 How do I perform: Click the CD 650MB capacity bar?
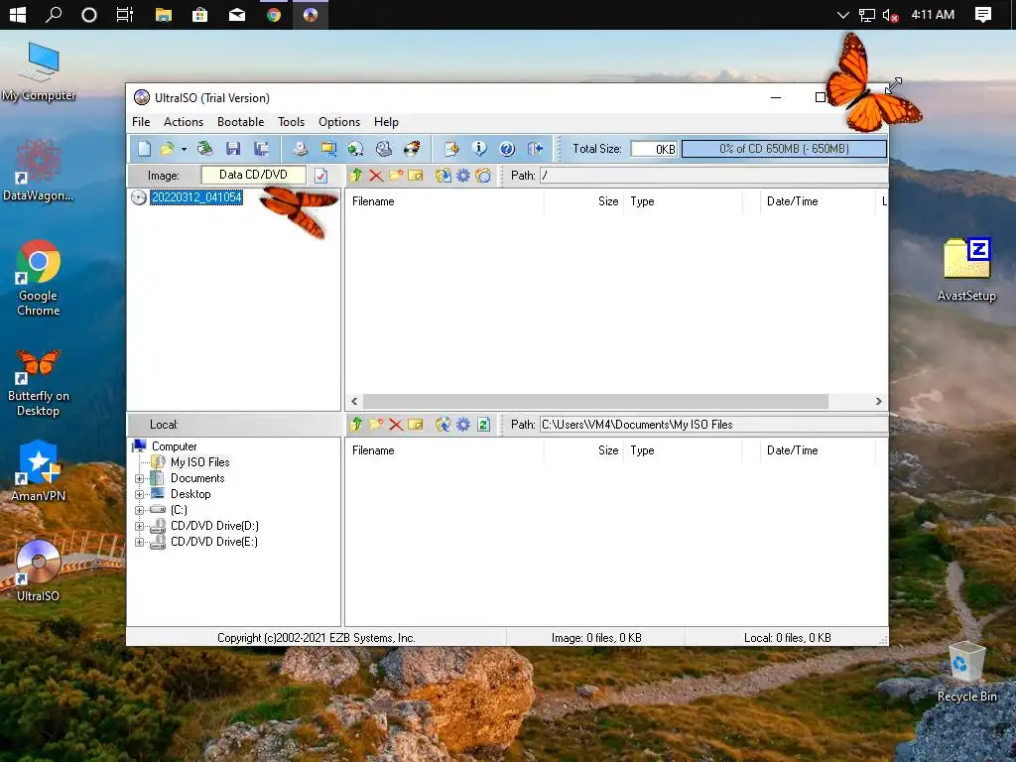[784, 149]
